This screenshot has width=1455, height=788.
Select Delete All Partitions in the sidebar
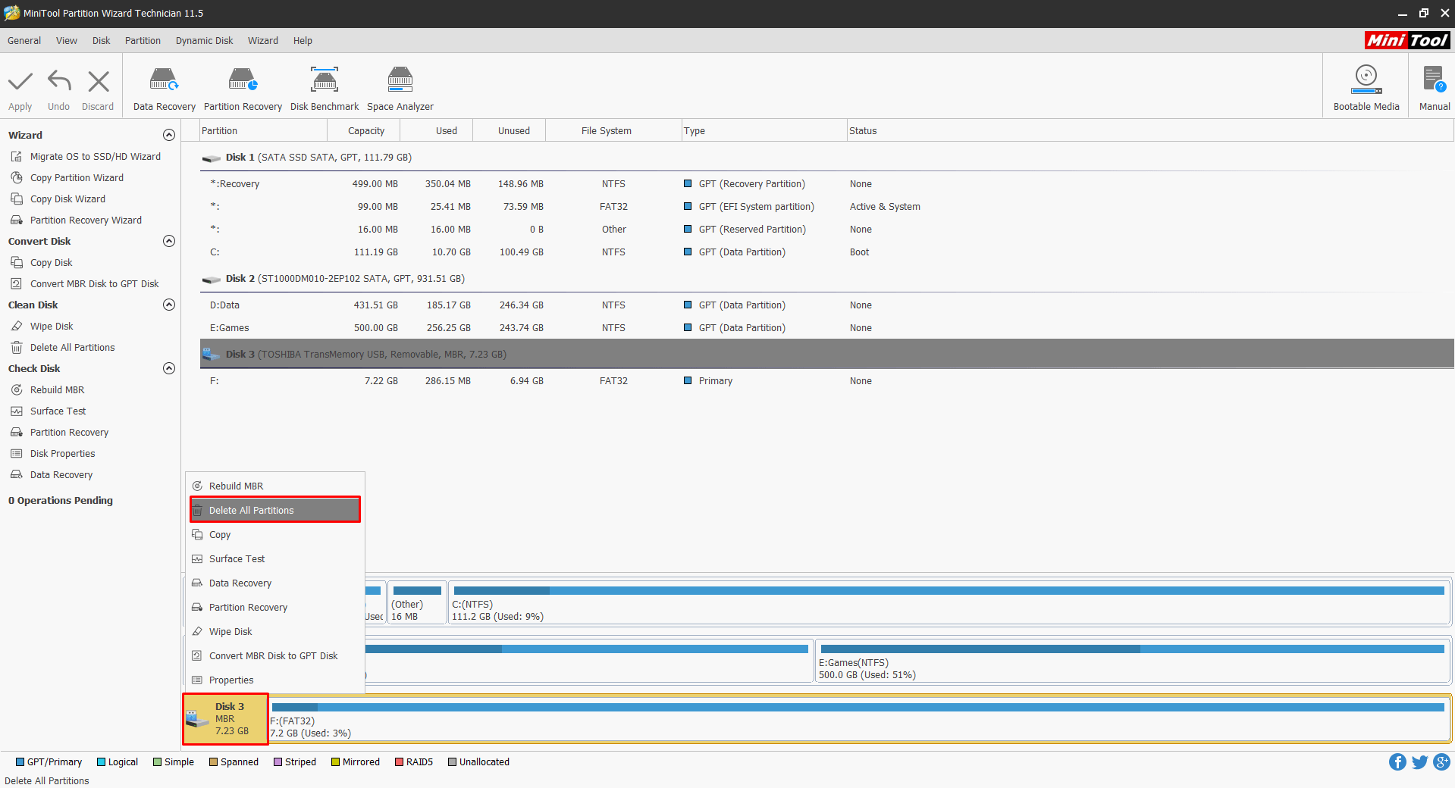pyautogui.click(x=72, y=348)
